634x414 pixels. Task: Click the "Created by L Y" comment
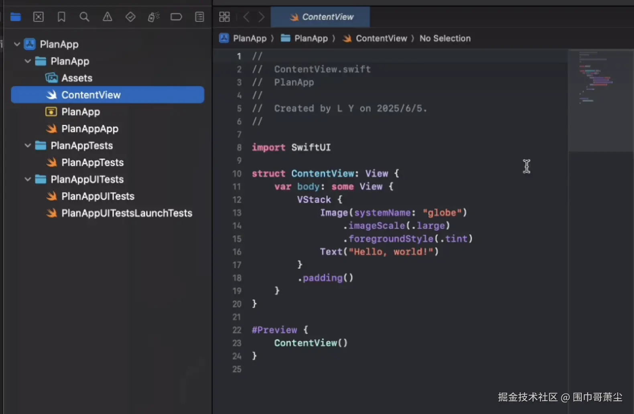(x=339, y=108)
